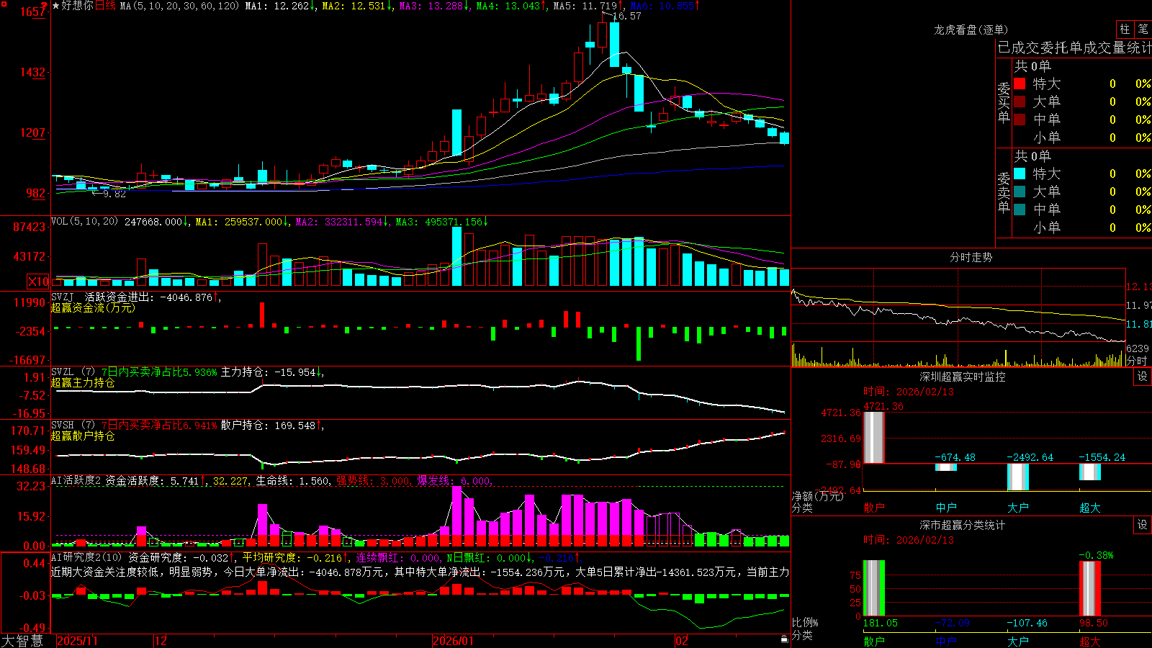Click the 柱 (bar) view button
Image resolution: width=1152 pixels, height=648 pixels.
point(1125,30)
